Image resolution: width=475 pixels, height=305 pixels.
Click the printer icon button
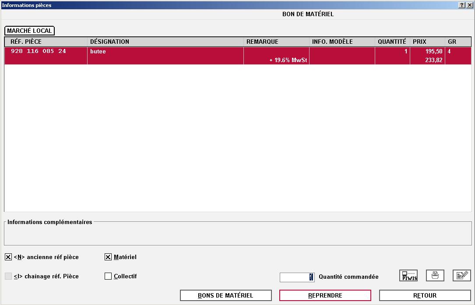435,276
